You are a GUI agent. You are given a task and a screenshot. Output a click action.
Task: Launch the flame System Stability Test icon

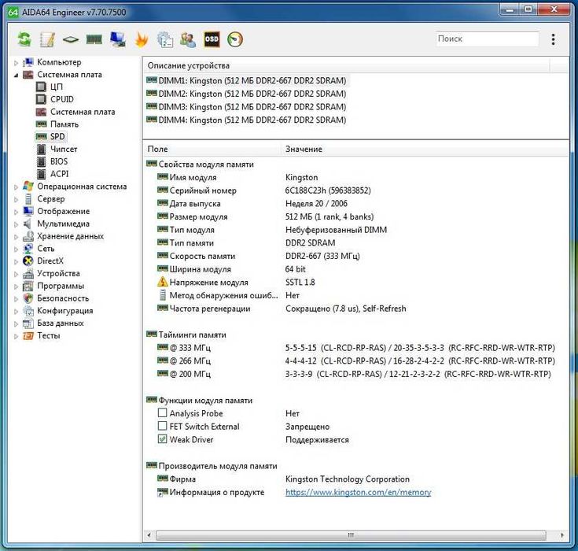point(142,39)
